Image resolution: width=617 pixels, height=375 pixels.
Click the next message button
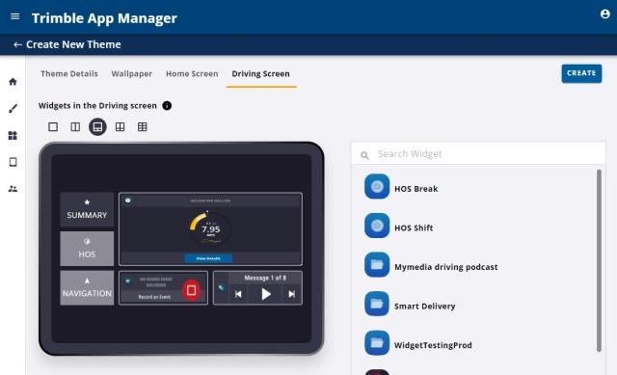291,294
